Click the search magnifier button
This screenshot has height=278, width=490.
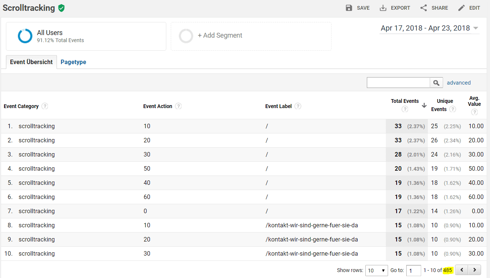pos(436,83)
